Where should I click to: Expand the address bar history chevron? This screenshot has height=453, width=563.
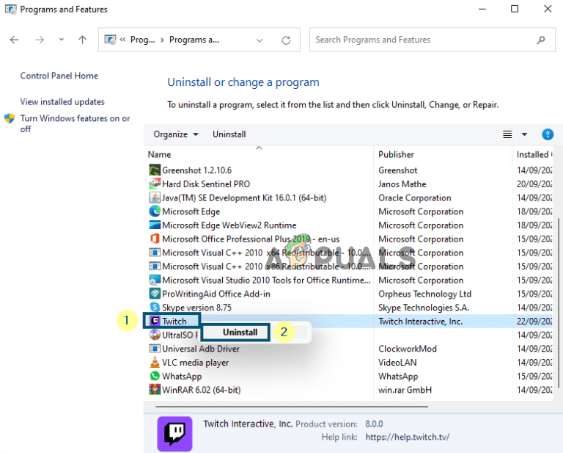pos(260,40)
